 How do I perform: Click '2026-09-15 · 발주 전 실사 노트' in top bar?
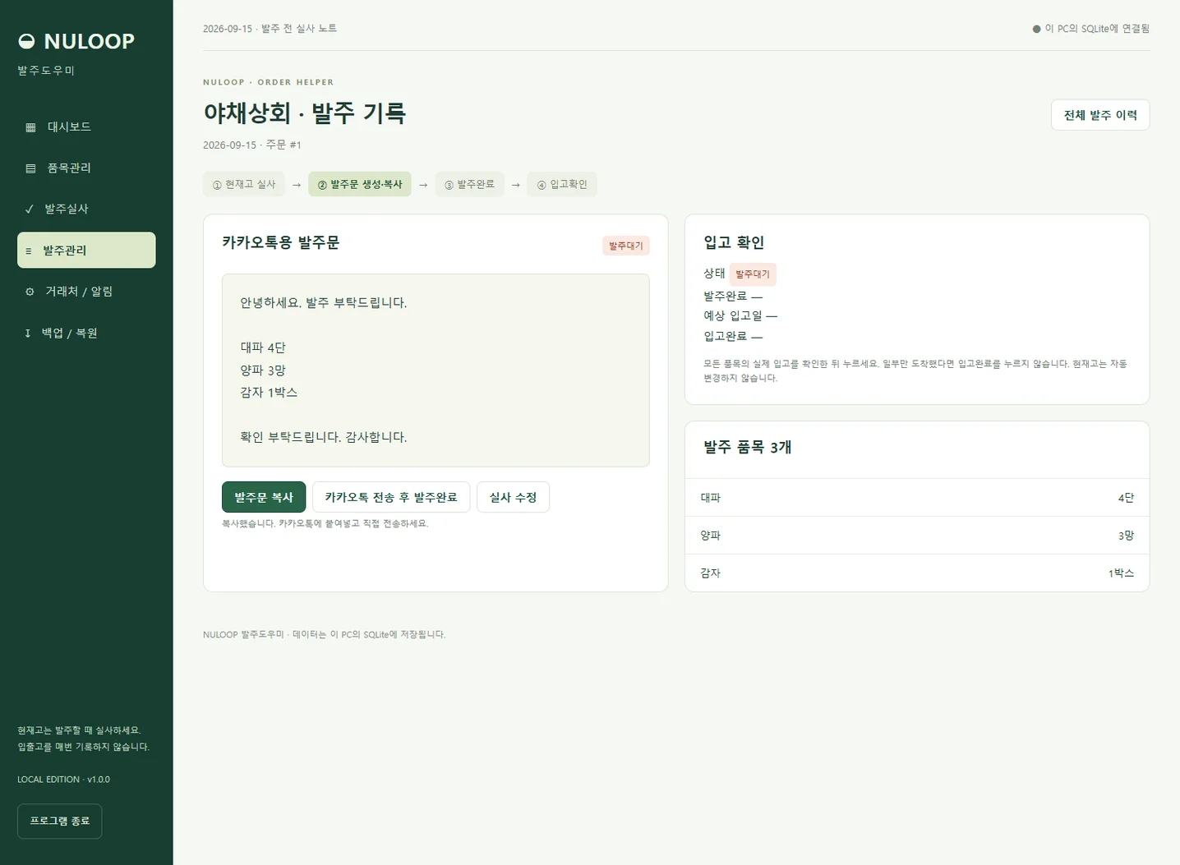coord(270,29)
